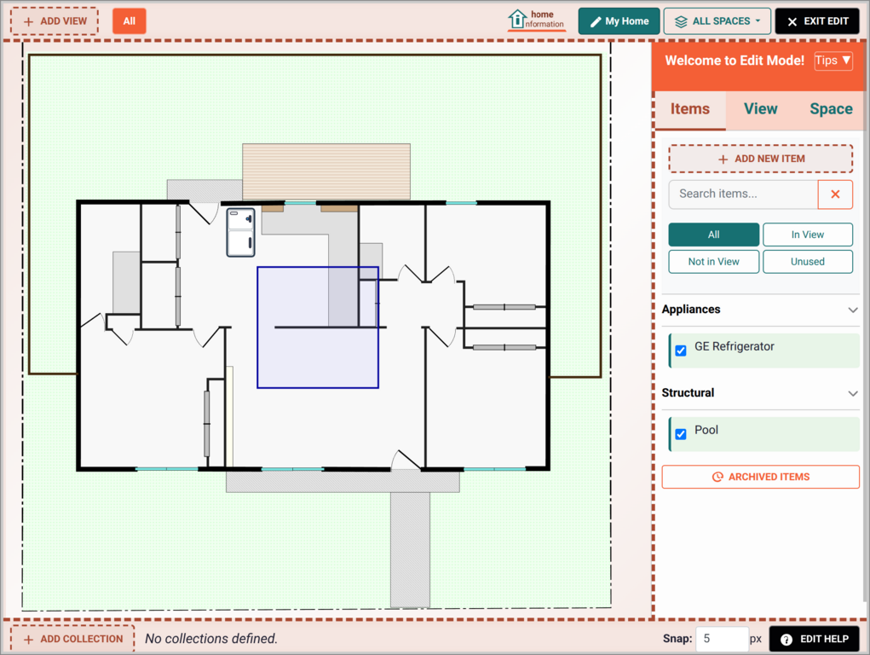The height and width of the screenshot is (655, 870).
Task: Click the home information logo icon
Action: tap(537, 20)
